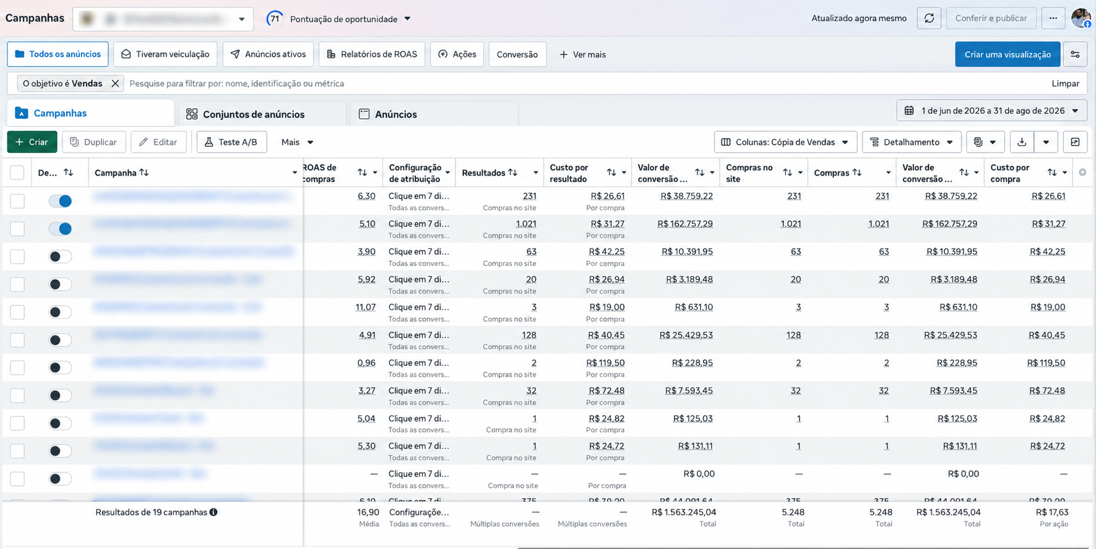Open the Conversão view

[x=517, y=54]
